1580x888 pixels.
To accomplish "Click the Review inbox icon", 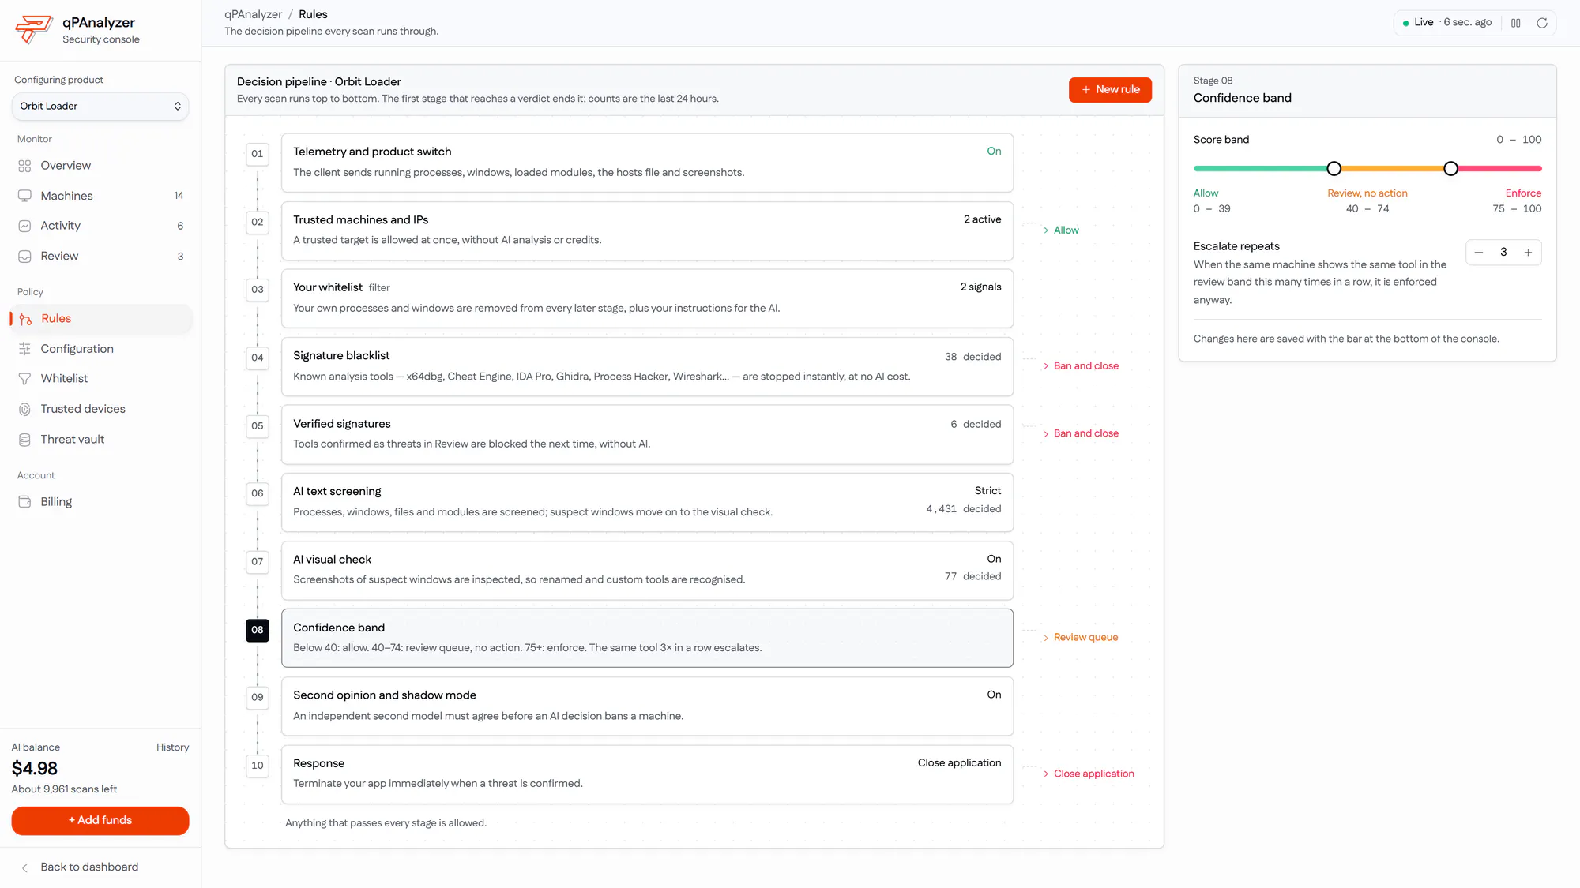I will [24, 257].
